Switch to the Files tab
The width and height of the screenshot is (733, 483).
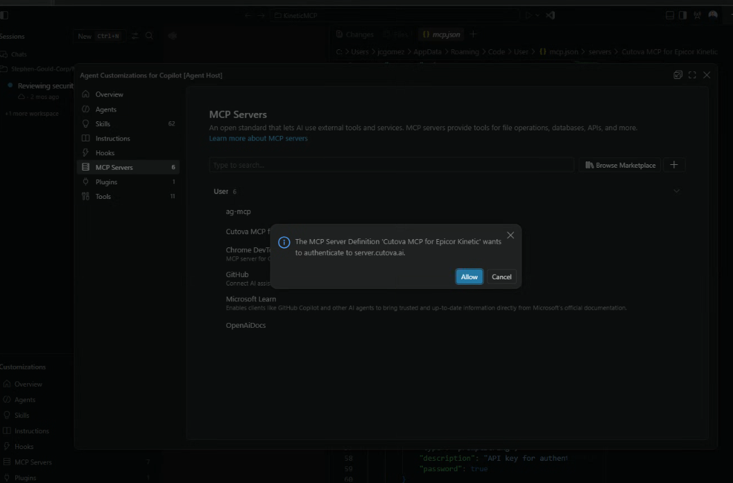coord(397,35)
